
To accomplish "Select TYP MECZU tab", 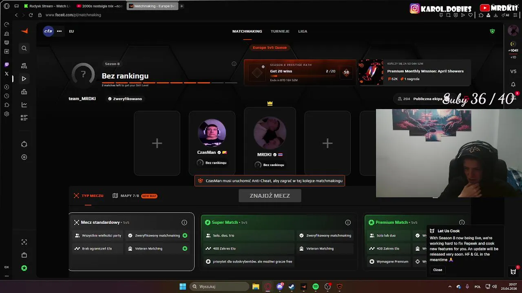I will point(88,196).
